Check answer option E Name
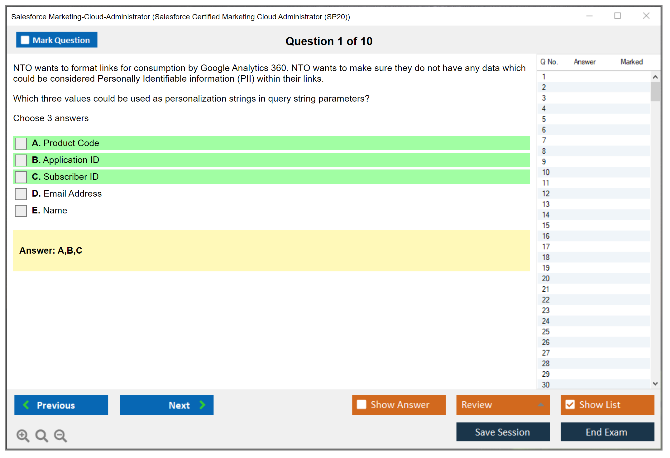This screenshot has width=670, height=458. (21, 211)
